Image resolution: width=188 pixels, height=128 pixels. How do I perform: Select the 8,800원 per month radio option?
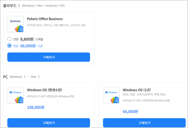pyautogui.click(x=9, y=39)
